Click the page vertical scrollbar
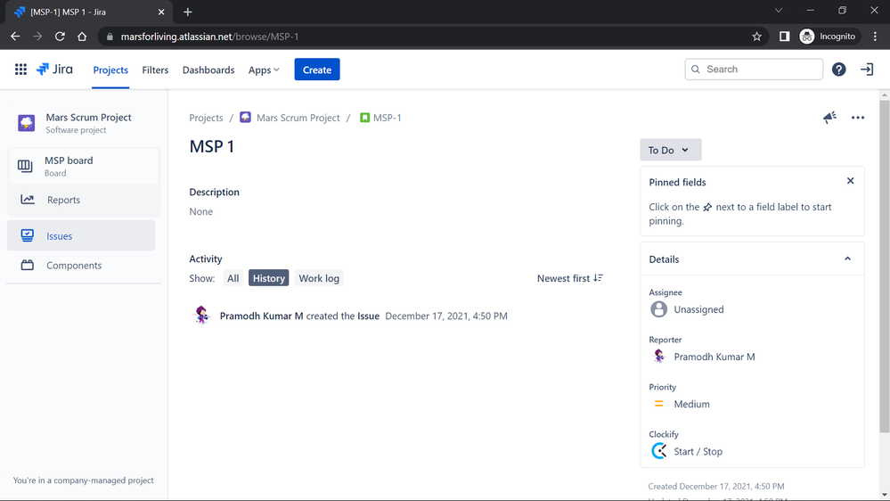 click(x=885, y=267)
